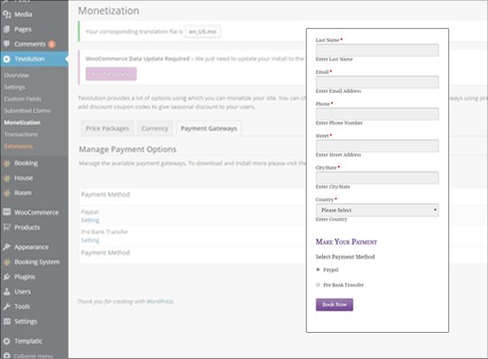
Task: Open Transactions submenu item
Action: click(x=21, y=134)
